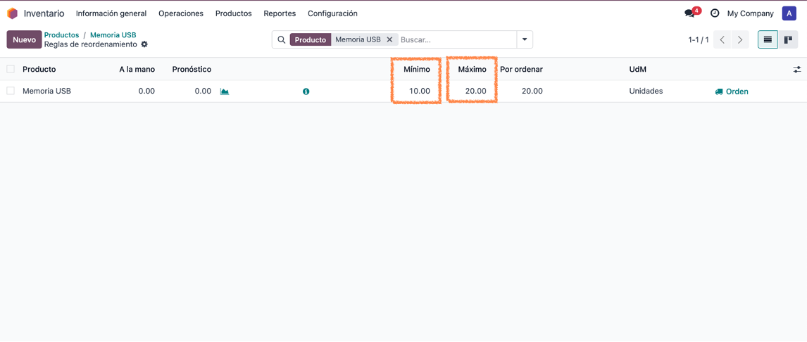Open the Inventario app home logo
The width and height of the screenshot is (807, 342).
[x=12, y=13]
